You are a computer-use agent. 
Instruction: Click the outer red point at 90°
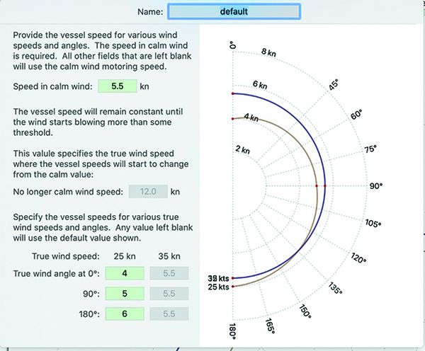point(325,185)
